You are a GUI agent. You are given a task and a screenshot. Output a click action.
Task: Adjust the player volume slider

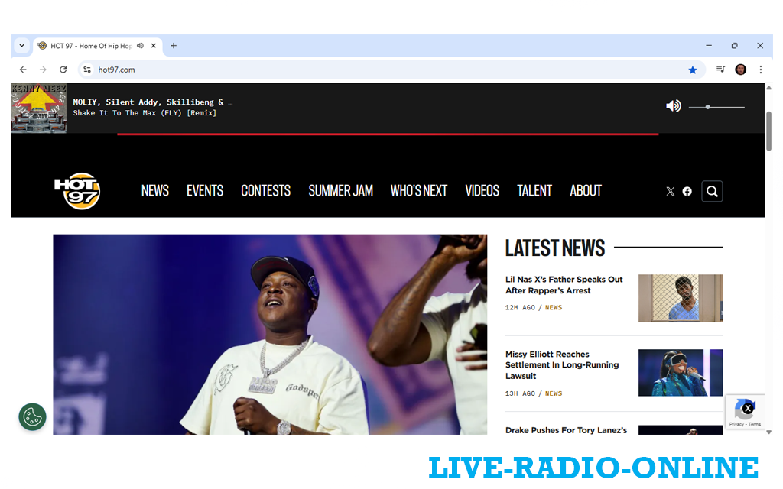click(716, 107)
